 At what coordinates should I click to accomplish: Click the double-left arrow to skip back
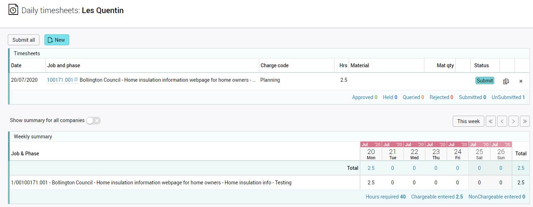pos(491,121)
